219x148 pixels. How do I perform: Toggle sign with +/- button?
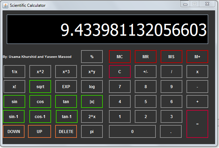[146, 71]
